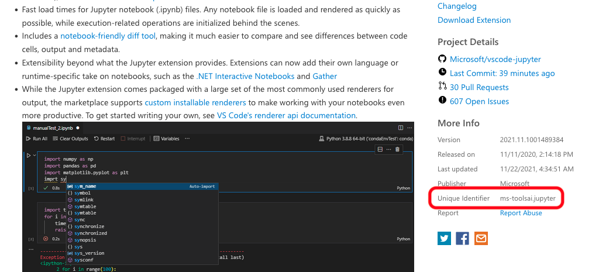Click Clear Outputs in notebook toolbar
Viewport: 592px width, 272px height.
(71, 139)
